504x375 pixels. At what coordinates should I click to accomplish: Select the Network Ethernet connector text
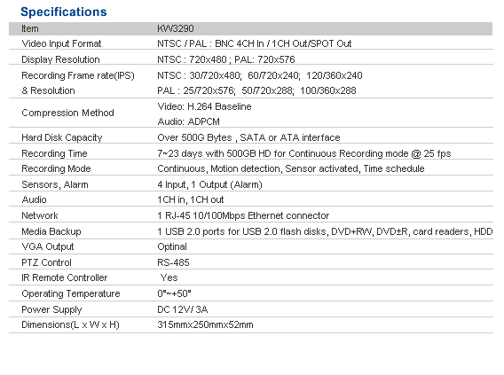coord(243,215)
